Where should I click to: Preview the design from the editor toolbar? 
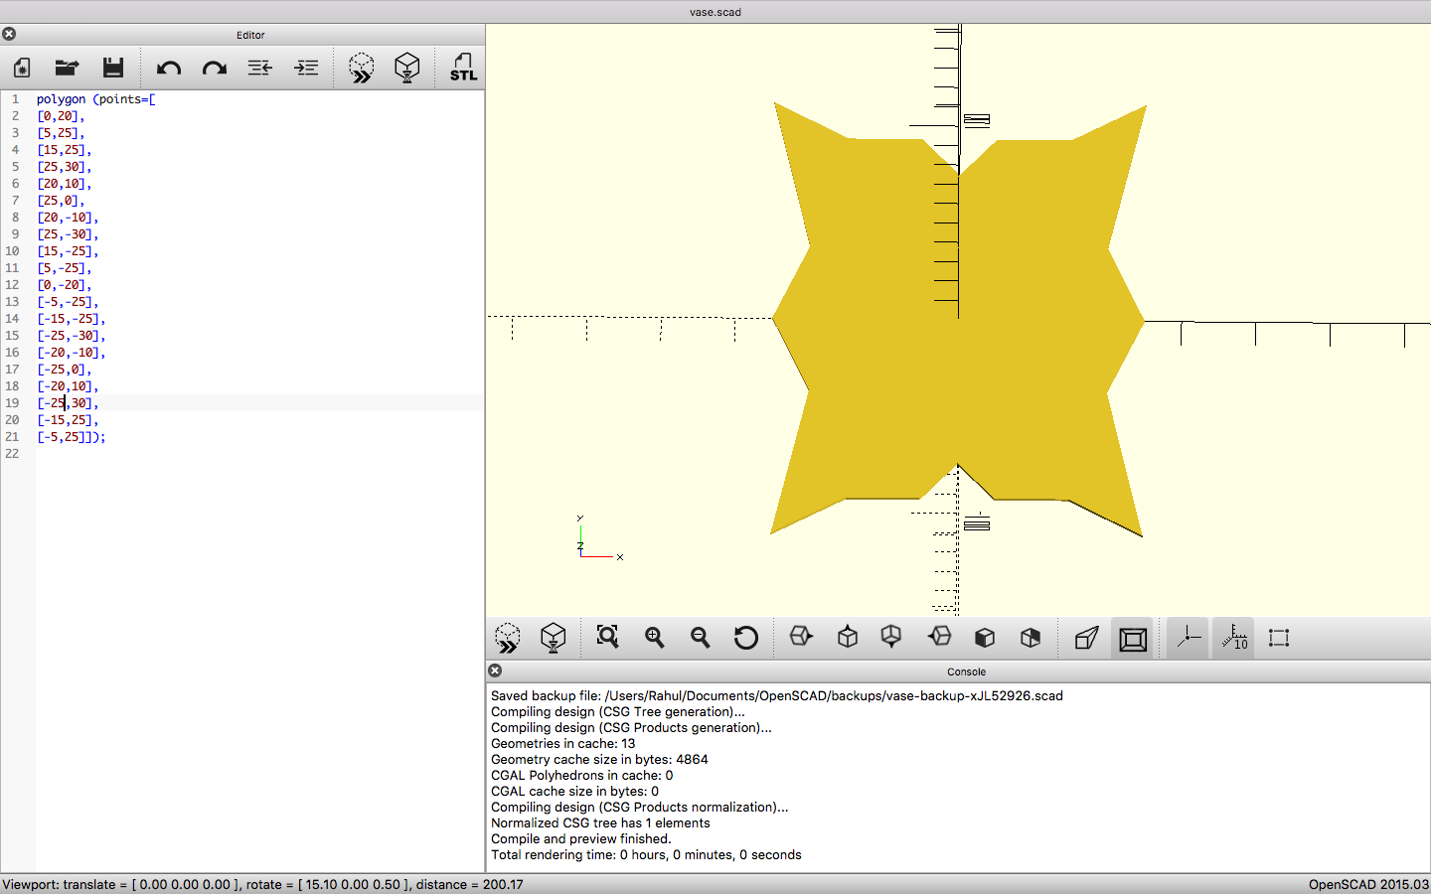click(362, 68)
